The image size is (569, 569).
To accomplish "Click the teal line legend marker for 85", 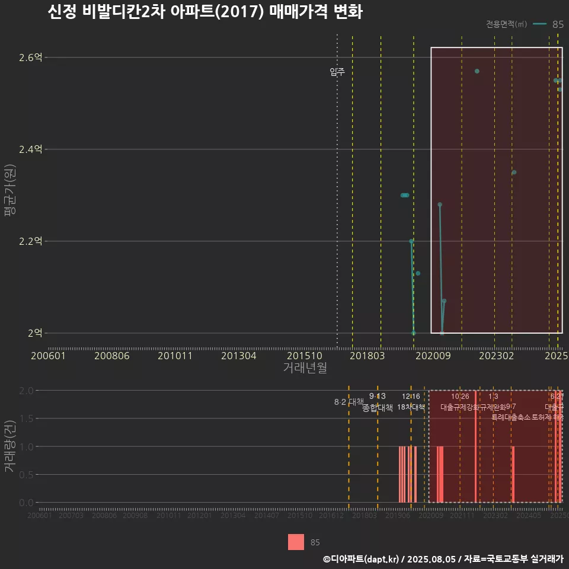I will 539,24.
